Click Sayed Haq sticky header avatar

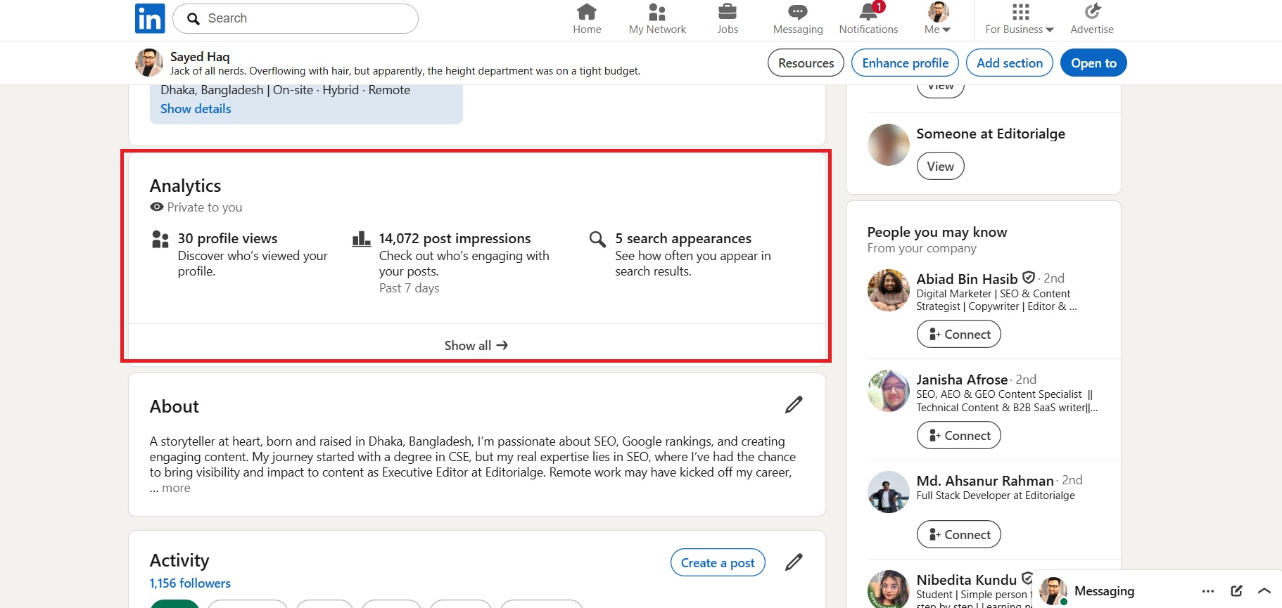click(149, 63)
